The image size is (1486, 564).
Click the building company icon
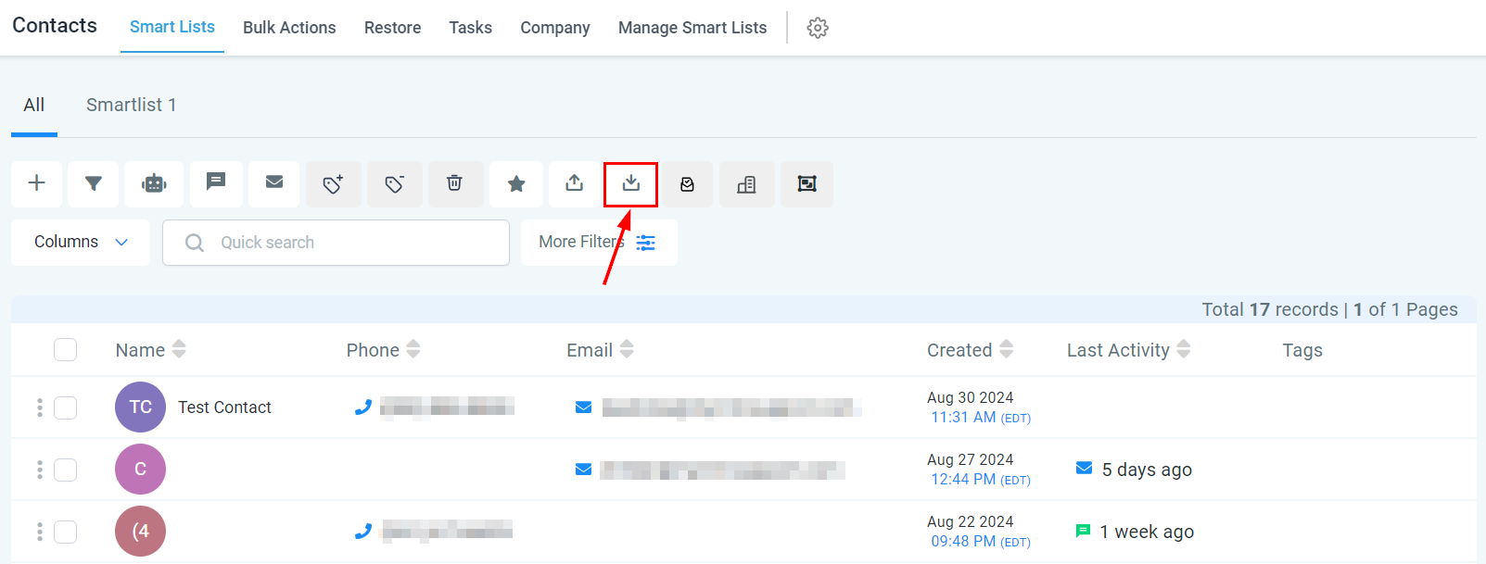point(746,183)
